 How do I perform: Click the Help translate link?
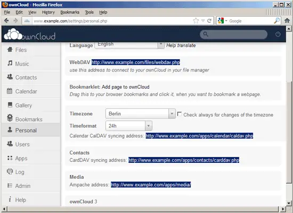click(181, 45)
